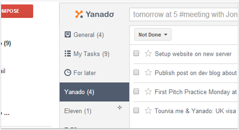239x130 pixels.
Task: Open the General (4) list
Action: 95,35
